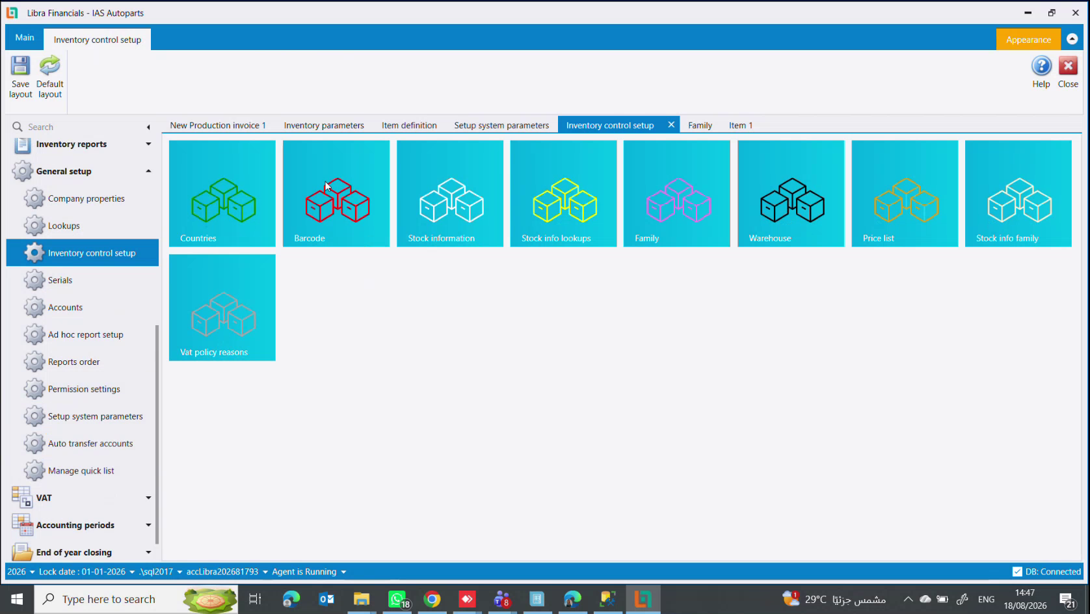
Task: Select Auto transfer accounts in the sidebar
Action: [83, 444]
